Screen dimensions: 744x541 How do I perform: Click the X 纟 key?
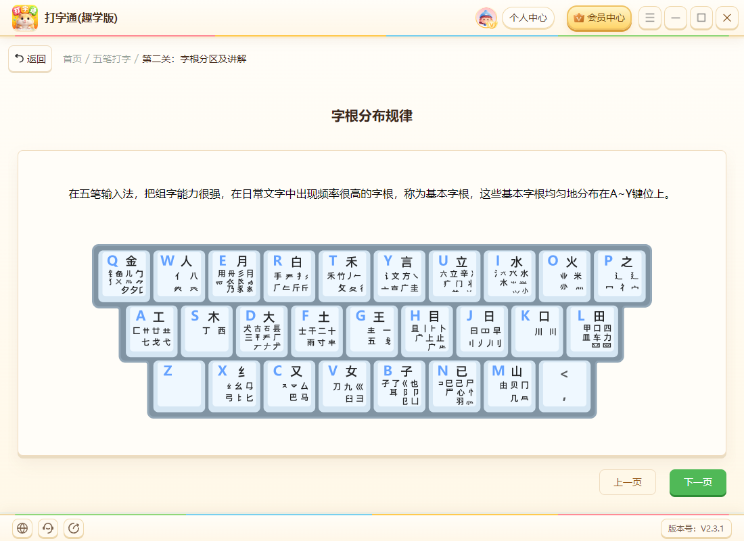click(x=235, y=385)
